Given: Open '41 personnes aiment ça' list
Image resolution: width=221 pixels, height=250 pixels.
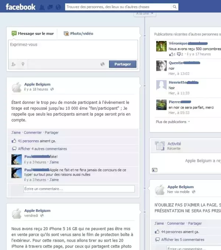Looking at the screenshot, I should 37,141.
